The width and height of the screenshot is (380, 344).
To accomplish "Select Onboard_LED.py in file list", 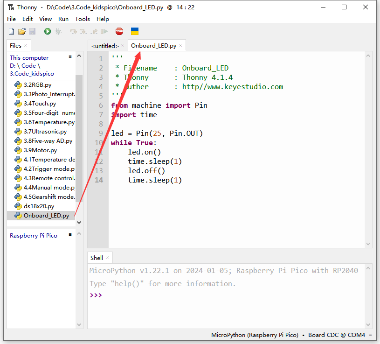I will [x=41, y=216].
